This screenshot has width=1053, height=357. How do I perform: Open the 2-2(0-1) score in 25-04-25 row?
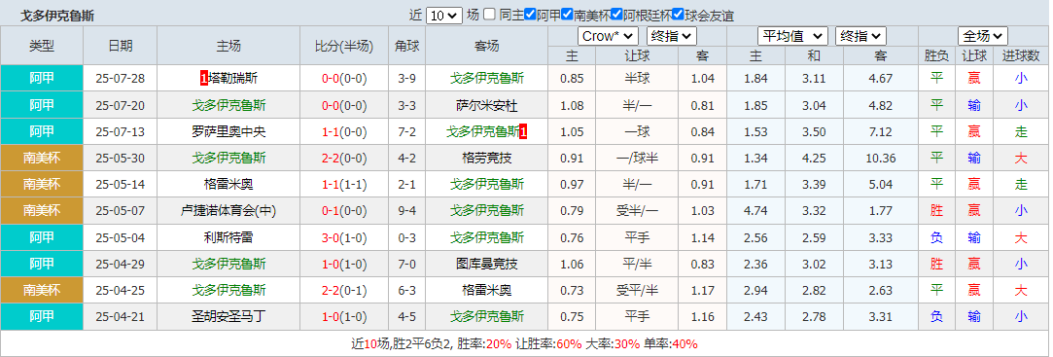coord(344,290)
